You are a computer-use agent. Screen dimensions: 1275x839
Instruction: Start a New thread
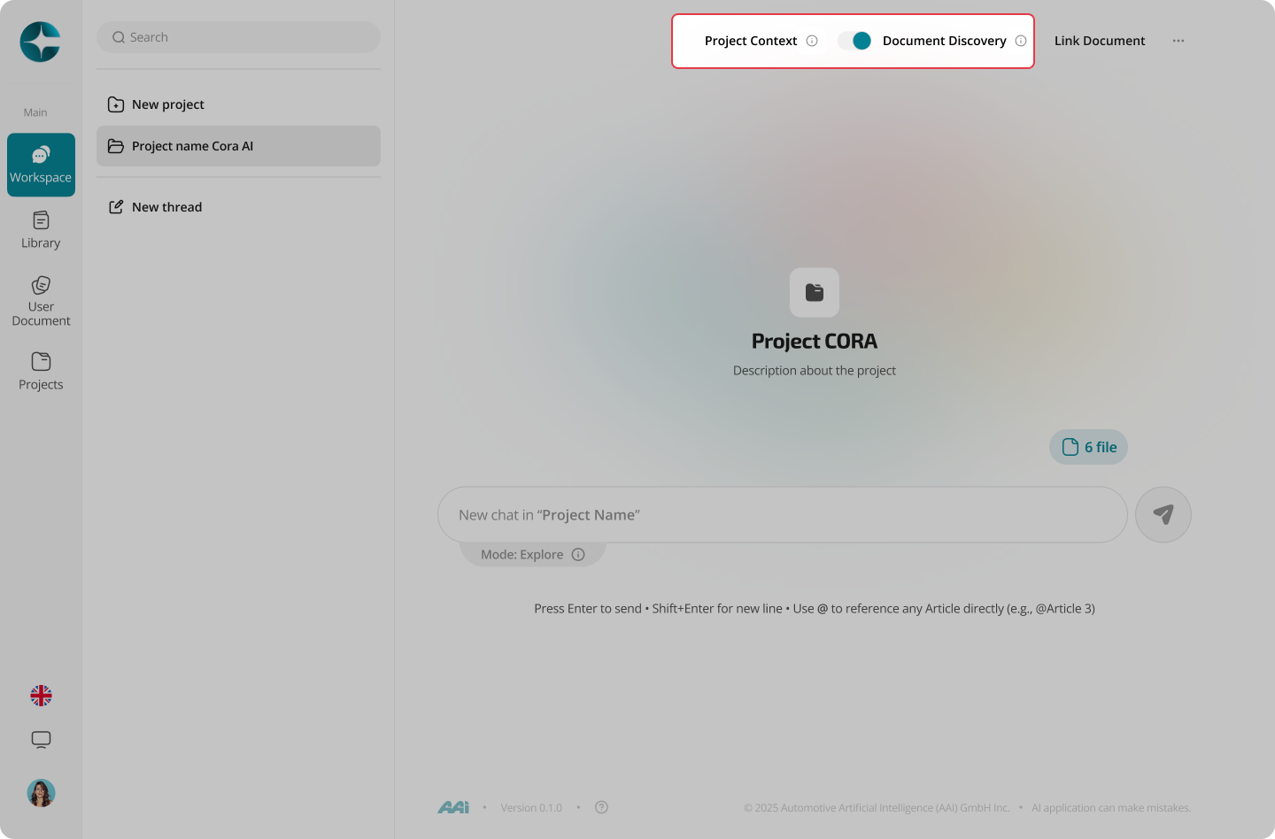point(238,207)
